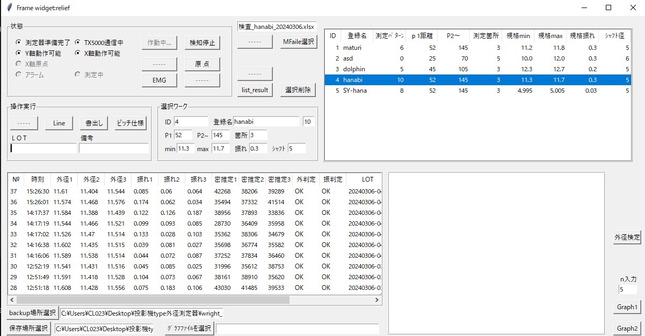Select the dolphin row in the work list

click(x=478, y=69)
